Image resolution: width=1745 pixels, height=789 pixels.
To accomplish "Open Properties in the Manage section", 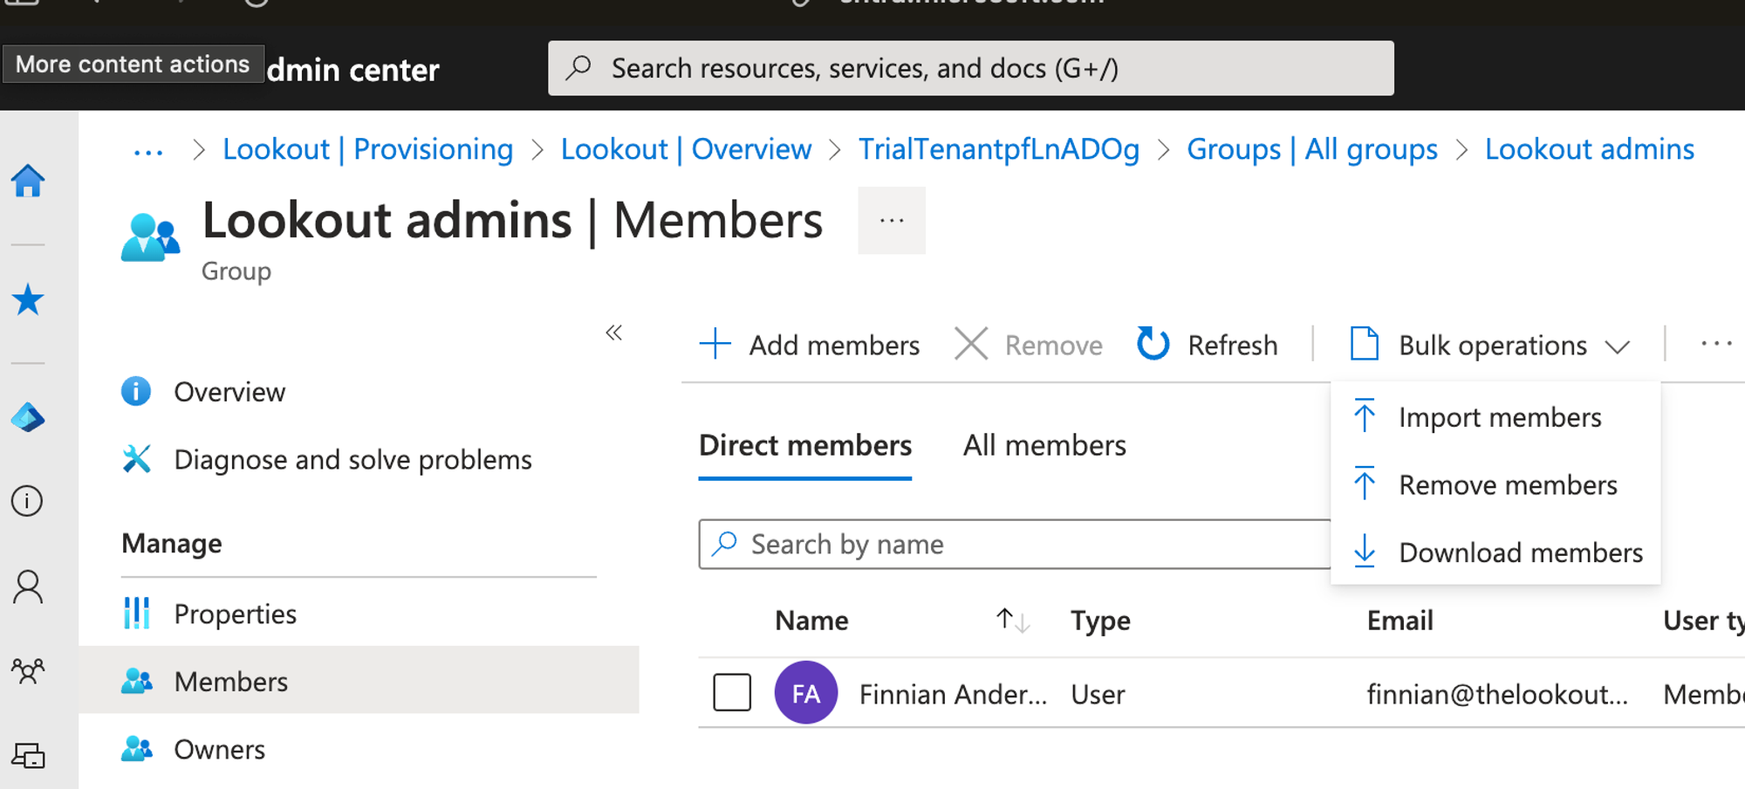I will tap(235, 614).
